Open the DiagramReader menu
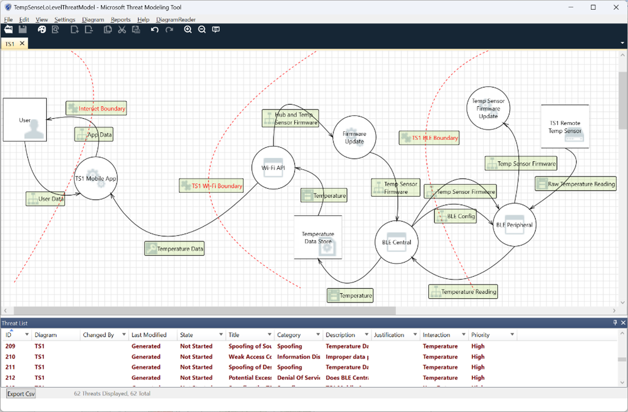This screenshot has height=412, width=628. click(x=176, y=19)
